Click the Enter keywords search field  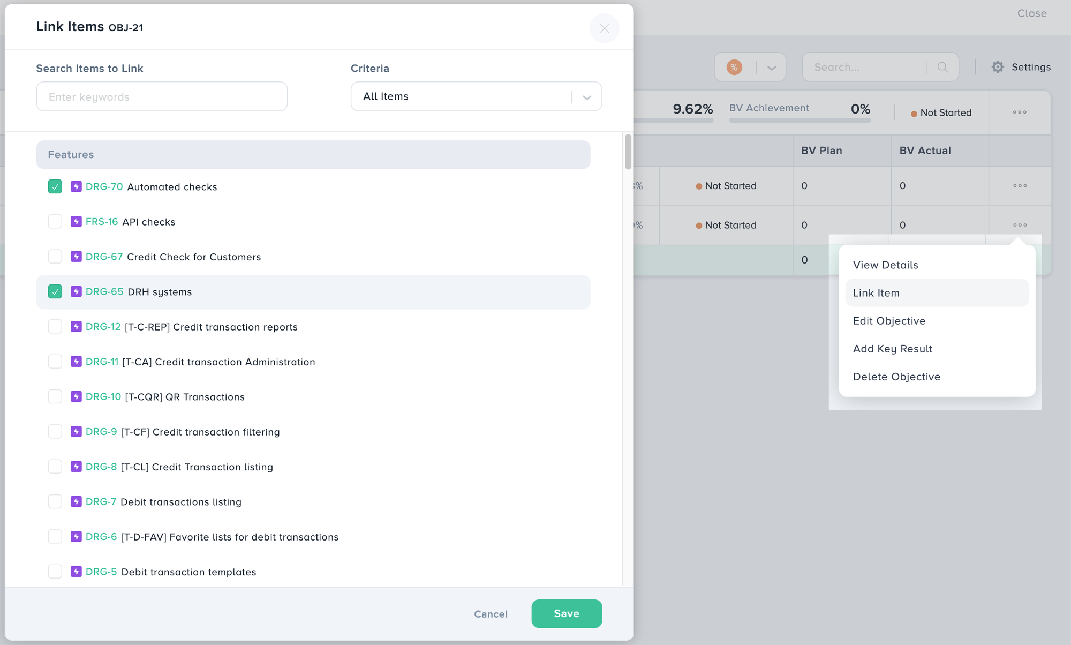pyautogui.click(x=162, y=96)
